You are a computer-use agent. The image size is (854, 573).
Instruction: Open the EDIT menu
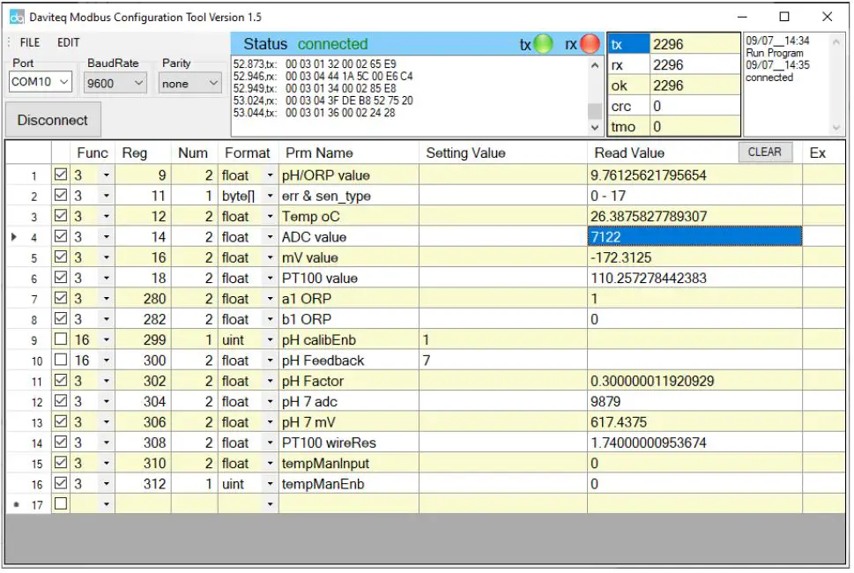(69, 42)
